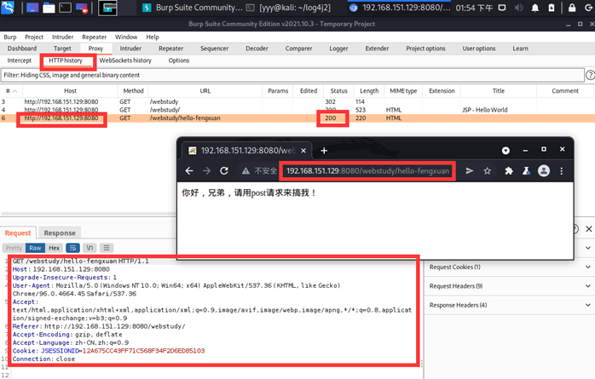Switch to the Sequencer tab
Viewport: 595px width, 379px height.
point(215,49)
